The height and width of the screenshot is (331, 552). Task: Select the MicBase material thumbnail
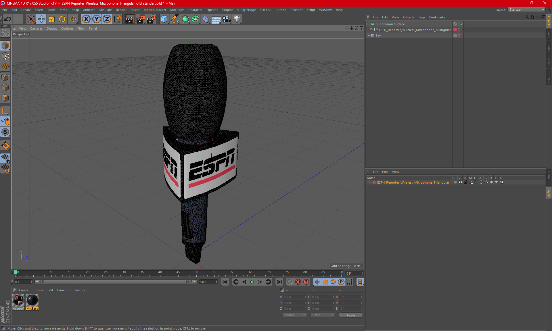[32, 302]
